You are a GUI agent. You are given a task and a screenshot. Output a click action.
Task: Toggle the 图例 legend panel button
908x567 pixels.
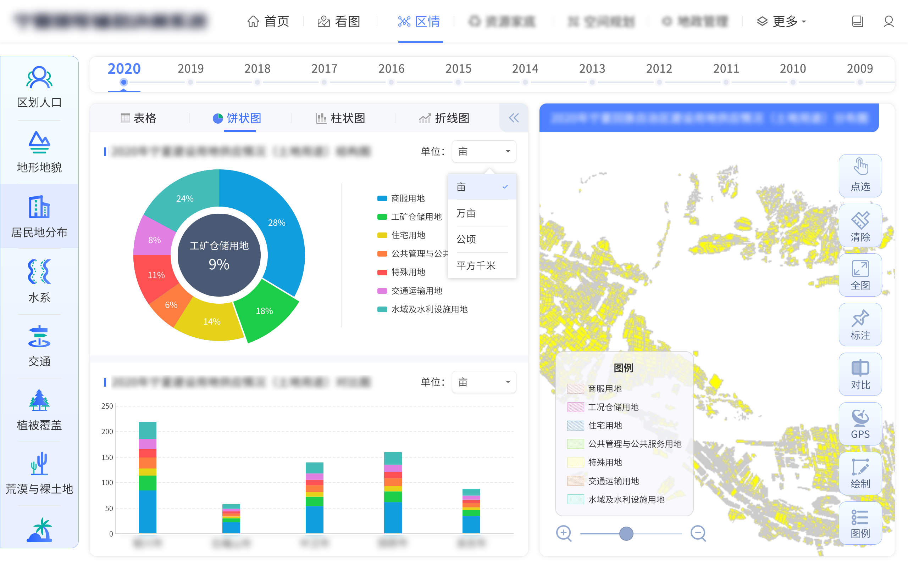[860, 523]
